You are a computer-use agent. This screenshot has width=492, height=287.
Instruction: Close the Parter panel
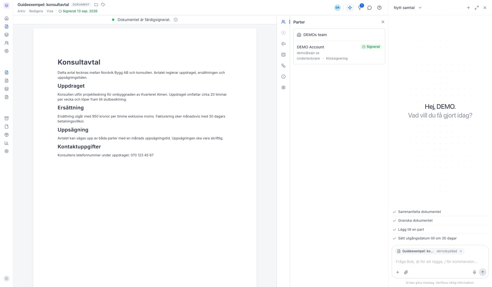click(383, 22)
